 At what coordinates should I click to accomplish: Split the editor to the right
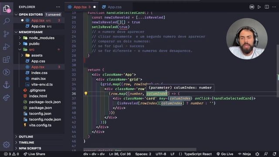(267, 7)
